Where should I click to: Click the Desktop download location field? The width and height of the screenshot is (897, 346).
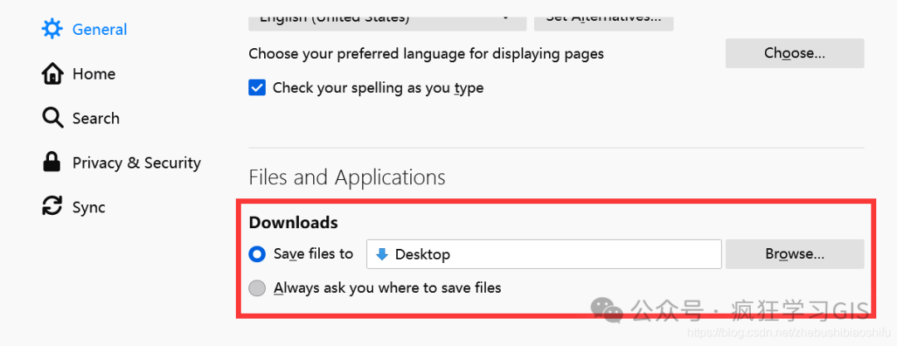543,254
